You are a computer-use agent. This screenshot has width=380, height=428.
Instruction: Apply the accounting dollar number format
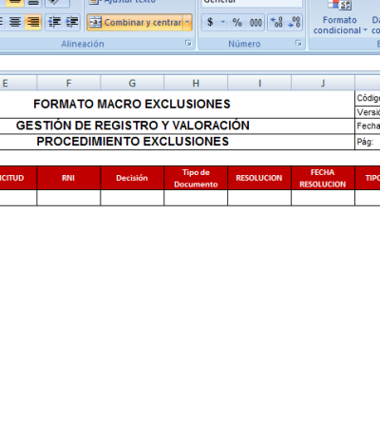[x=210, y=23]
